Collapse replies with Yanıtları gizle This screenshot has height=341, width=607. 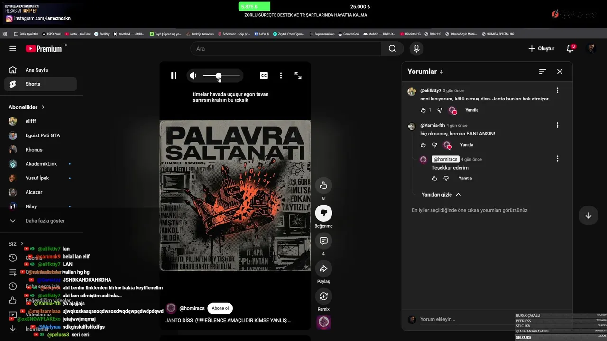[x=441, y=195]
